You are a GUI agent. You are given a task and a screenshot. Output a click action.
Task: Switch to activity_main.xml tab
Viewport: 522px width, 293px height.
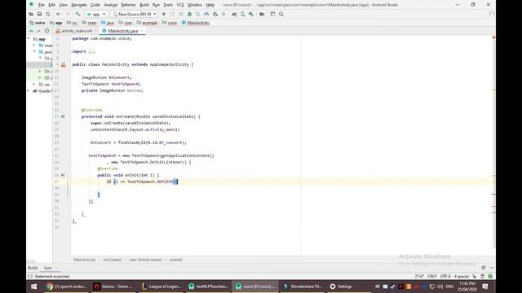point(77,31)
